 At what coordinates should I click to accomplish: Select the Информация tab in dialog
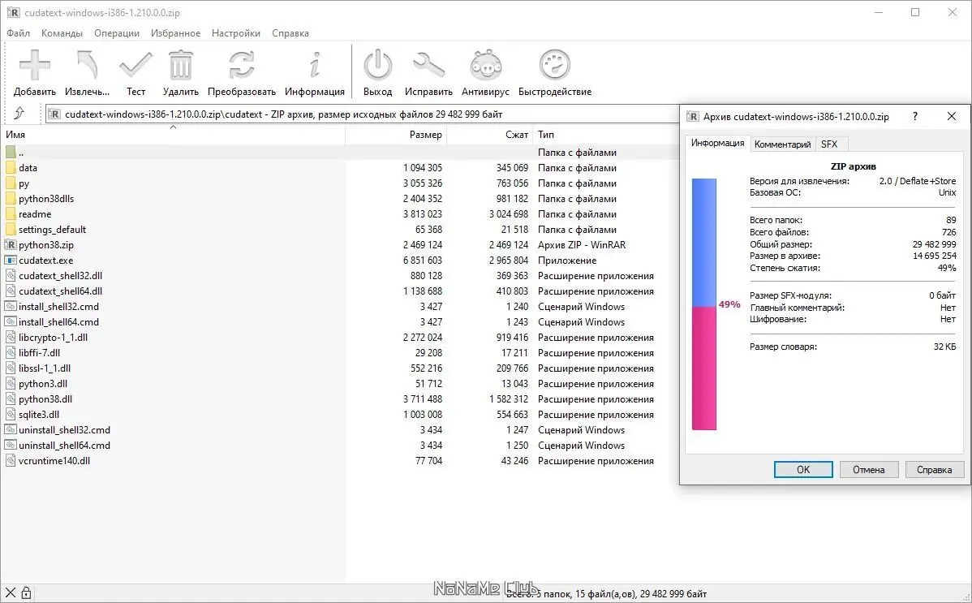pos(718,143)
